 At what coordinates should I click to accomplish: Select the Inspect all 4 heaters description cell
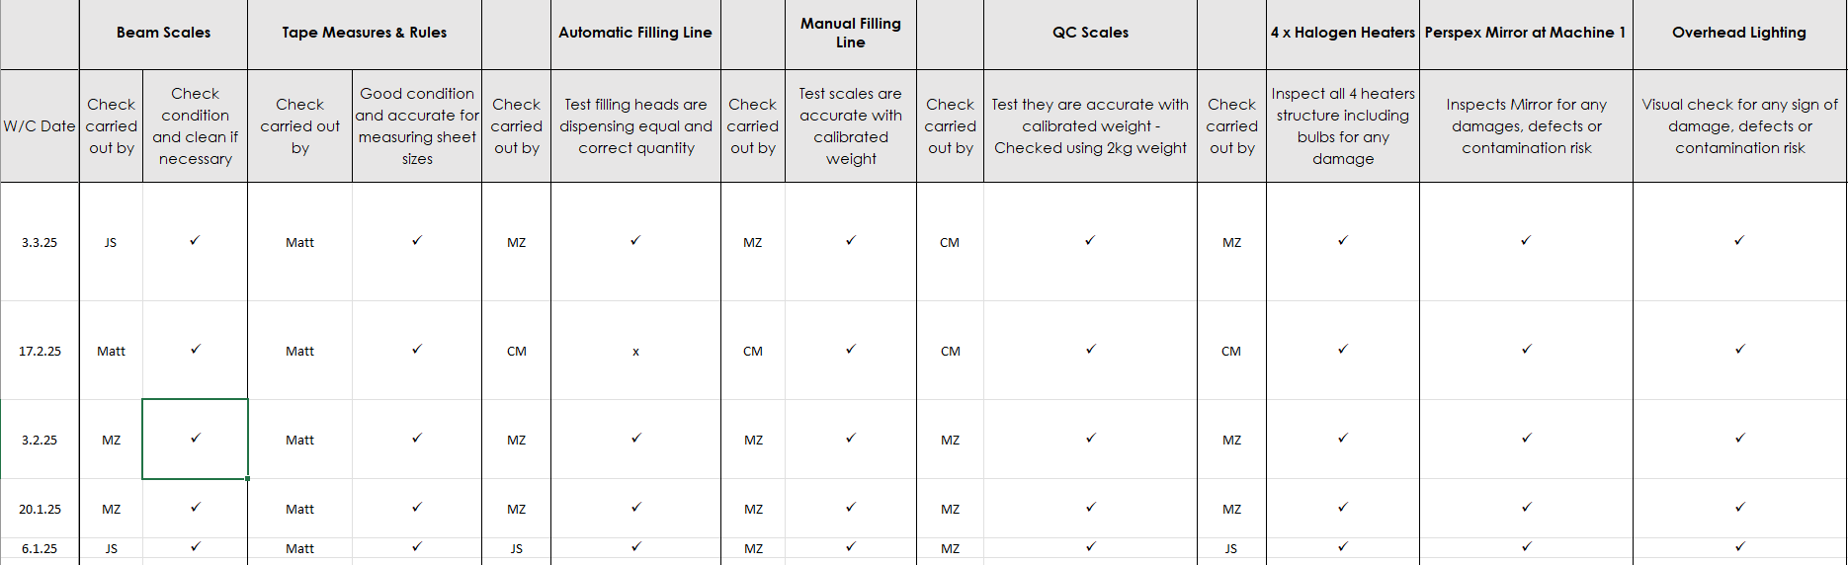(x=1342, y=125)
